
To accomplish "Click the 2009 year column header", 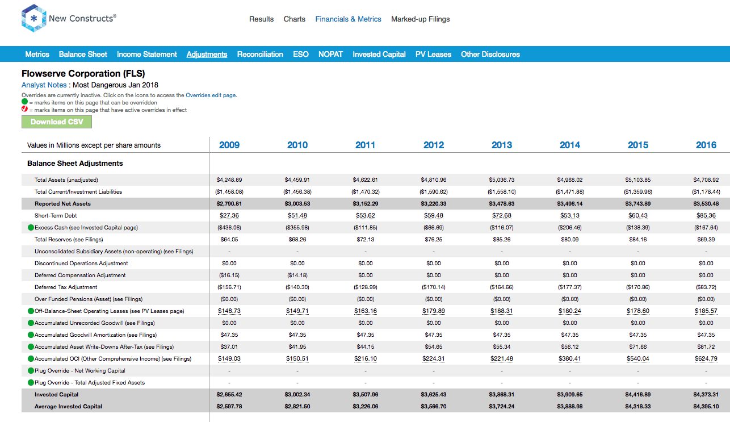I will pyautogui.click(x=229, y=145).
